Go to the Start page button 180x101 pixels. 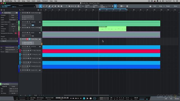coord(155,6)
